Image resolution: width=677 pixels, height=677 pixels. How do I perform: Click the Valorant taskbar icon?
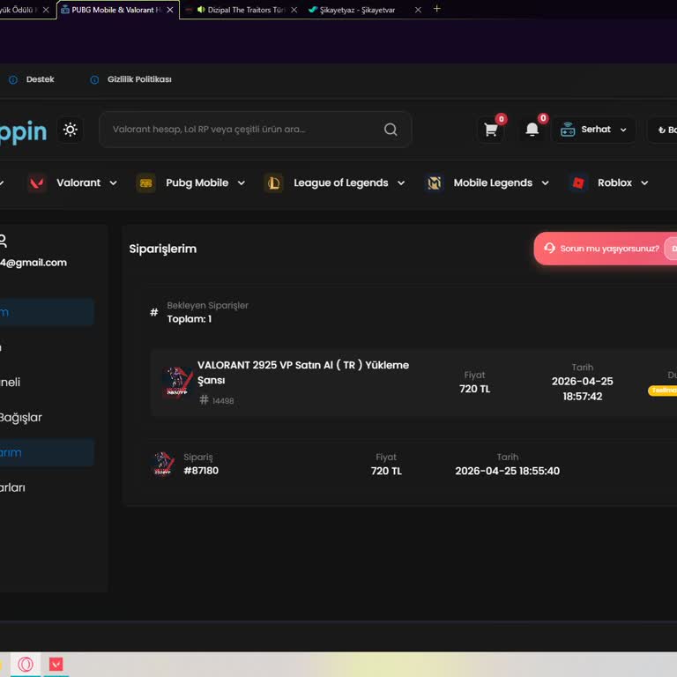tap(56, 664)
